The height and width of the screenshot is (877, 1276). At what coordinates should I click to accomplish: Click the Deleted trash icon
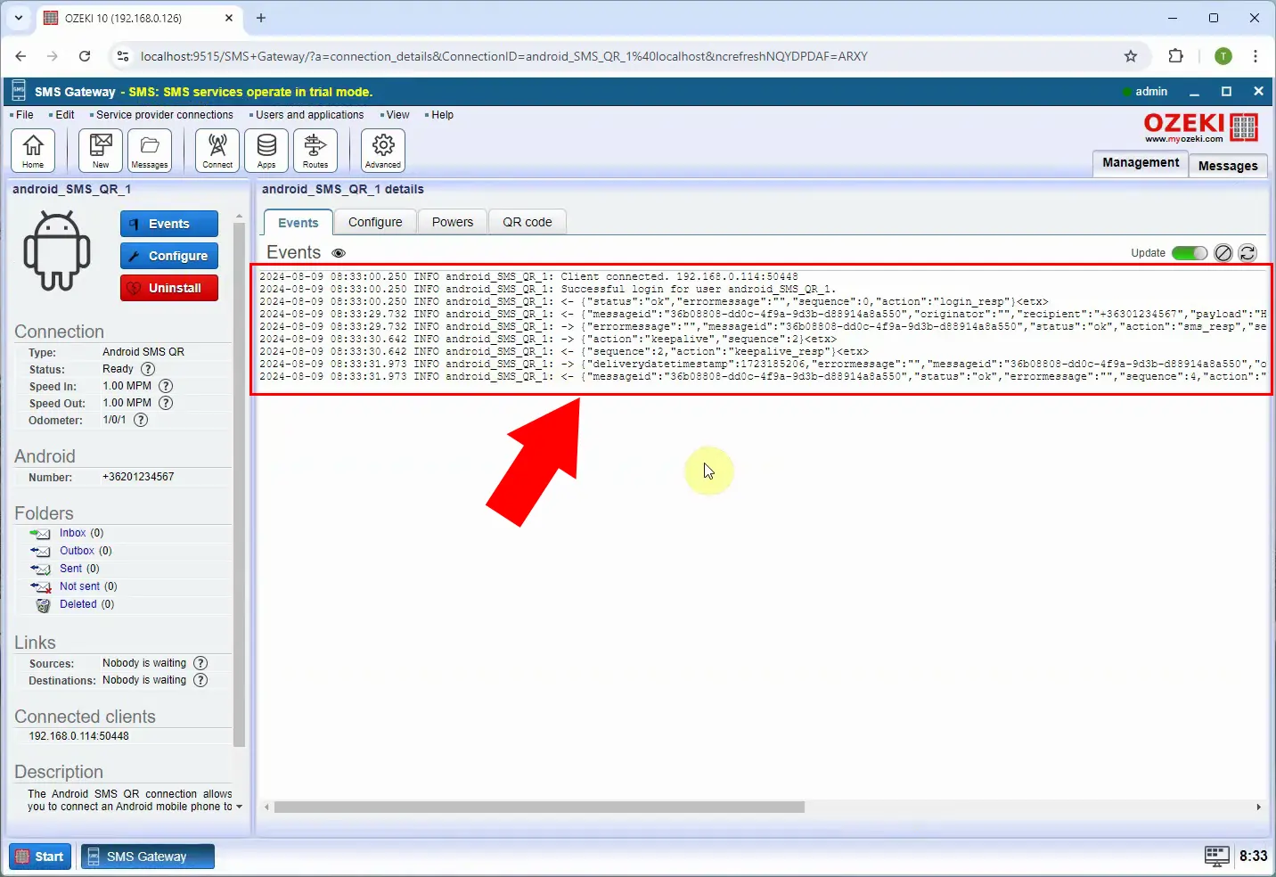(x=43, y=605)
